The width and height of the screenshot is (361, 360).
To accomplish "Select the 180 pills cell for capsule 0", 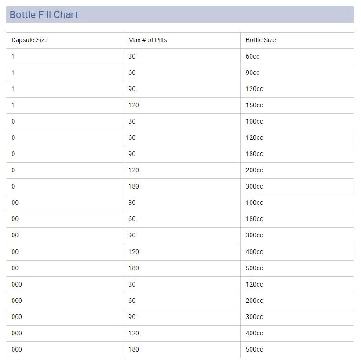I will (134, 186).
